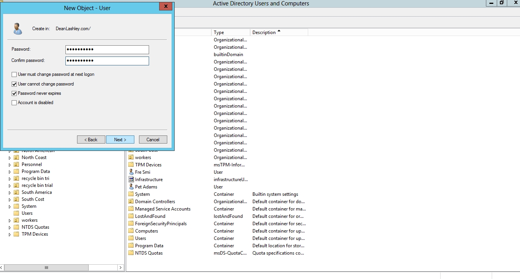Click the Confirm password field
The image size is (520, 279).
click(107, 61)
